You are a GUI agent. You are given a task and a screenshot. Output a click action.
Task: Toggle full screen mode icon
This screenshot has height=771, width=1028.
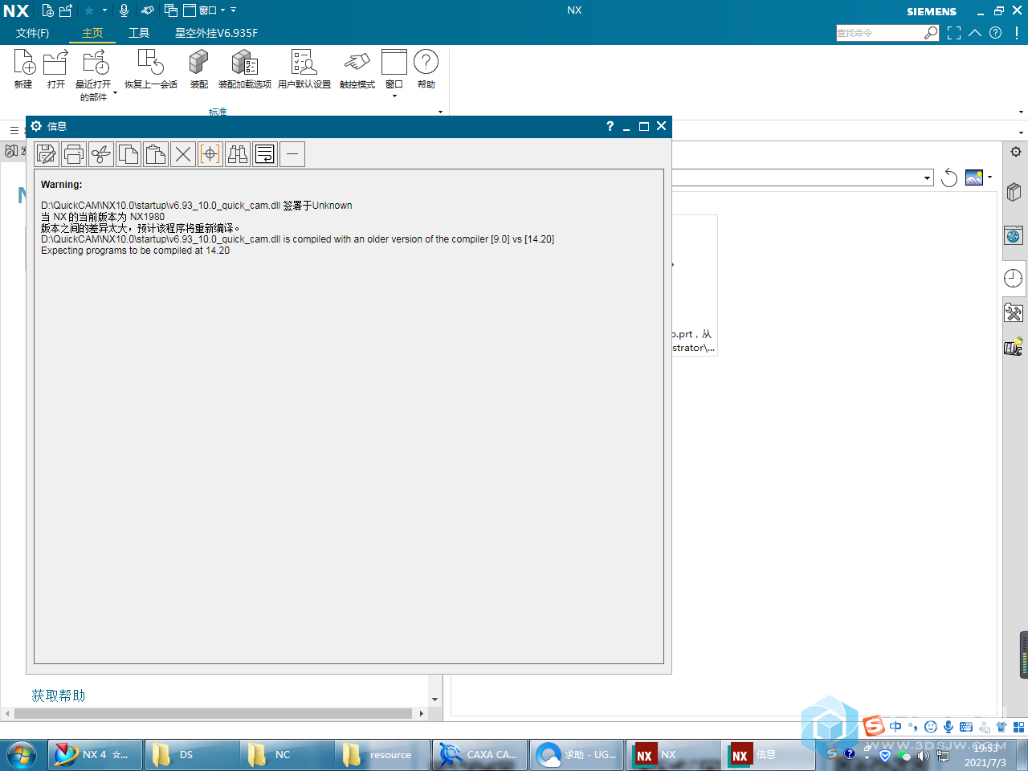point(954,33)
